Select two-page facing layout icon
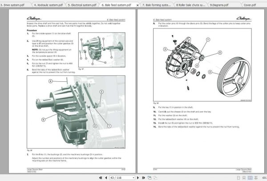 pos(250,178)
